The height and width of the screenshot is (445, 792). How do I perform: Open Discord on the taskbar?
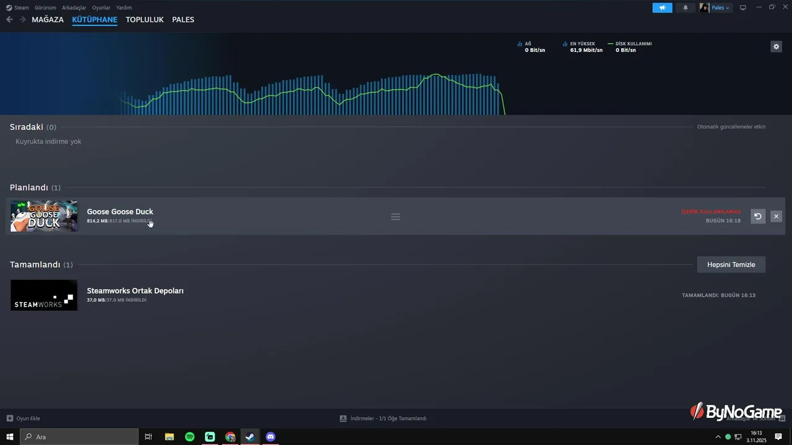(270, 437)
